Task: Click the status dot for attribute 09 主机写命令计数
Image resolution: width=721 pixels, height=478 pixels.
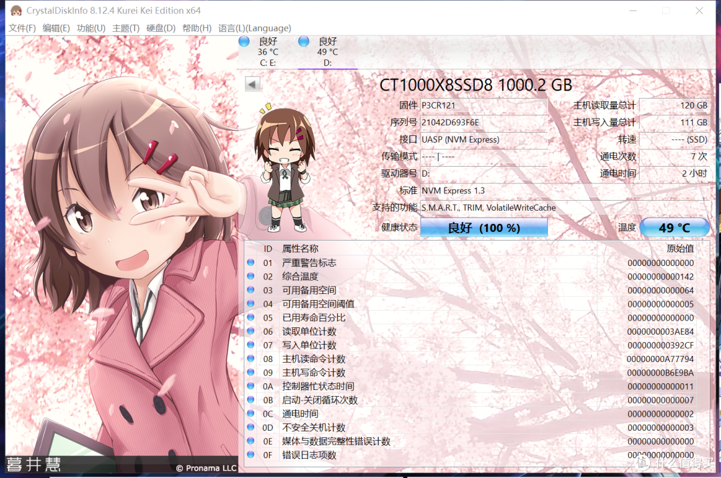Action: 250,372
